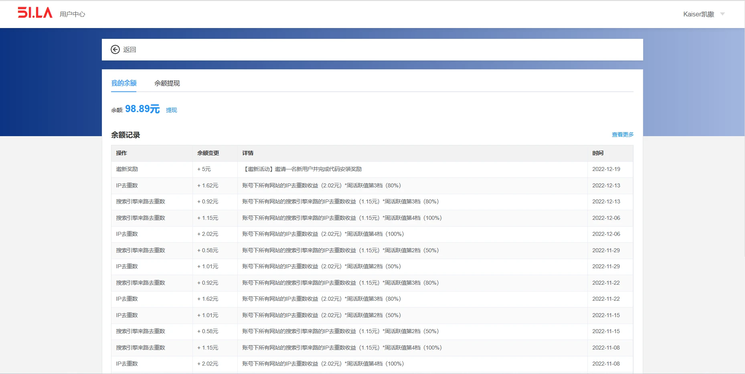Click the 用户中心 header label
Image resolution: width=745 pixels, height=374 pixels.
(x=72, y=14)
